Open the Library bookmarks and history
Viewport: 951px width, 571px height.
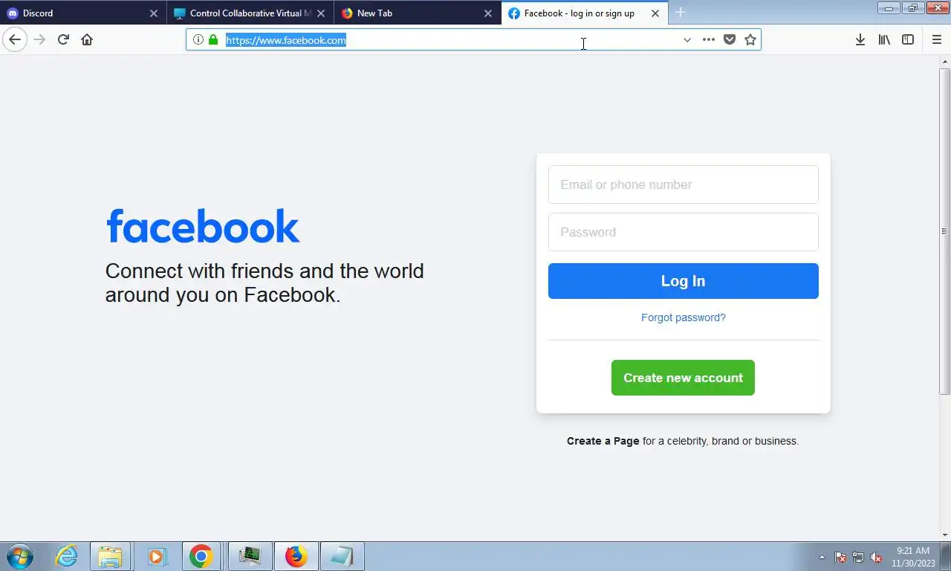point(884,39)
